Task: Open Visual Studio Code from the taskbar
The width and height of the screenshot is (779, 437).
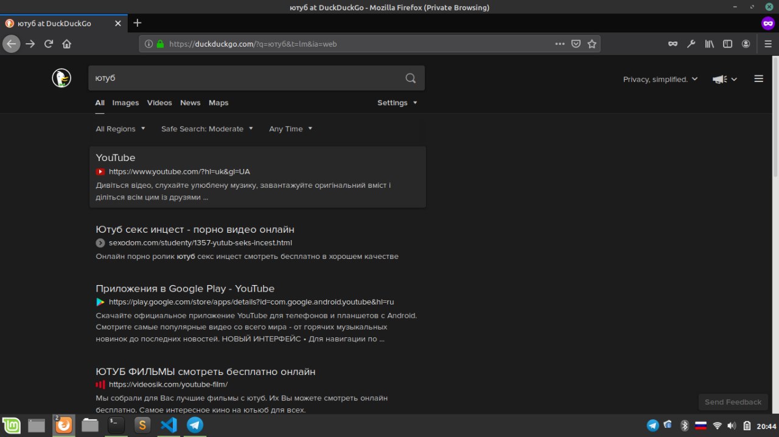Action: 169,425
